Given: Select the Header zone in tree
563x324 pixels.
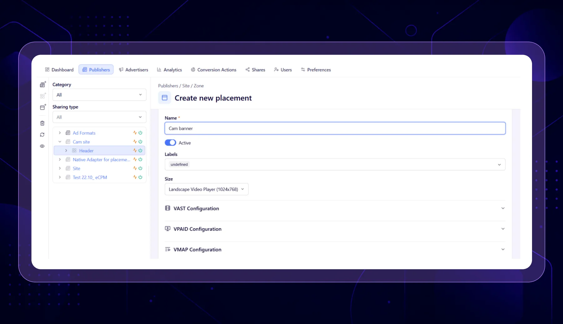Looking at the screenshot, I should pos(86,151).
